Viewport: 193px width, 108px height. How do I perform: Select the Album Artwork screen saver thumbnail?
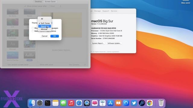[x=30, y=44]
